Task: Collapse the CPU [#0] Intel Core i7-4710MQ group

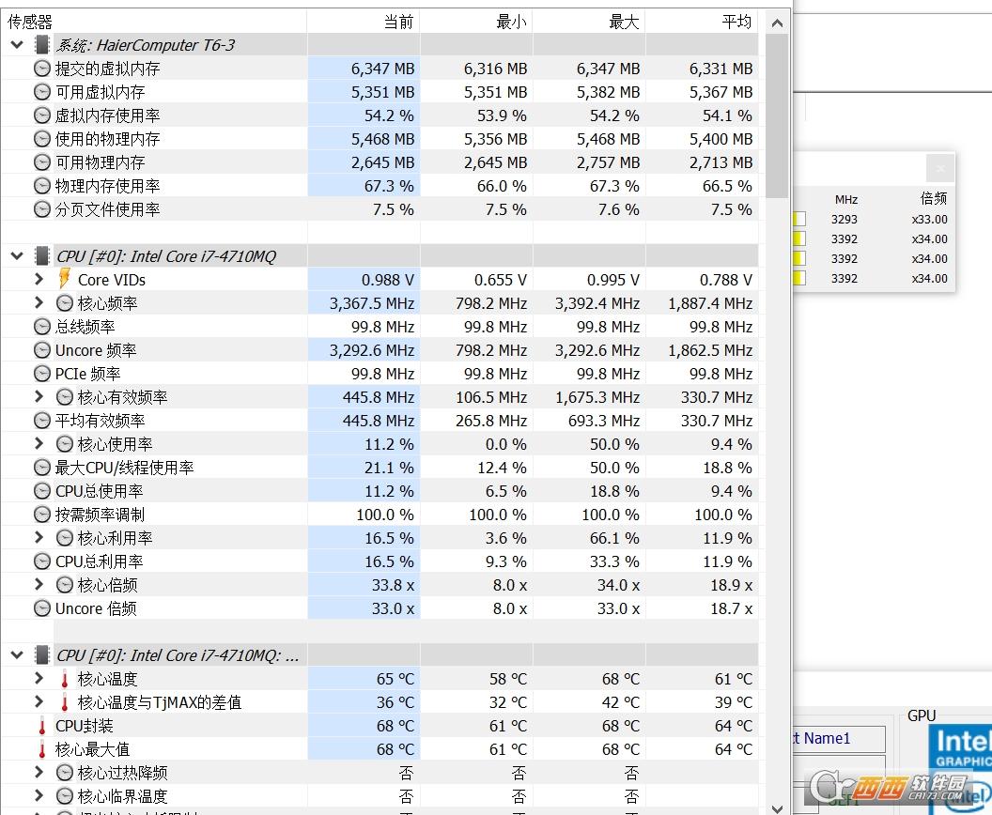Action: point(17,256)
